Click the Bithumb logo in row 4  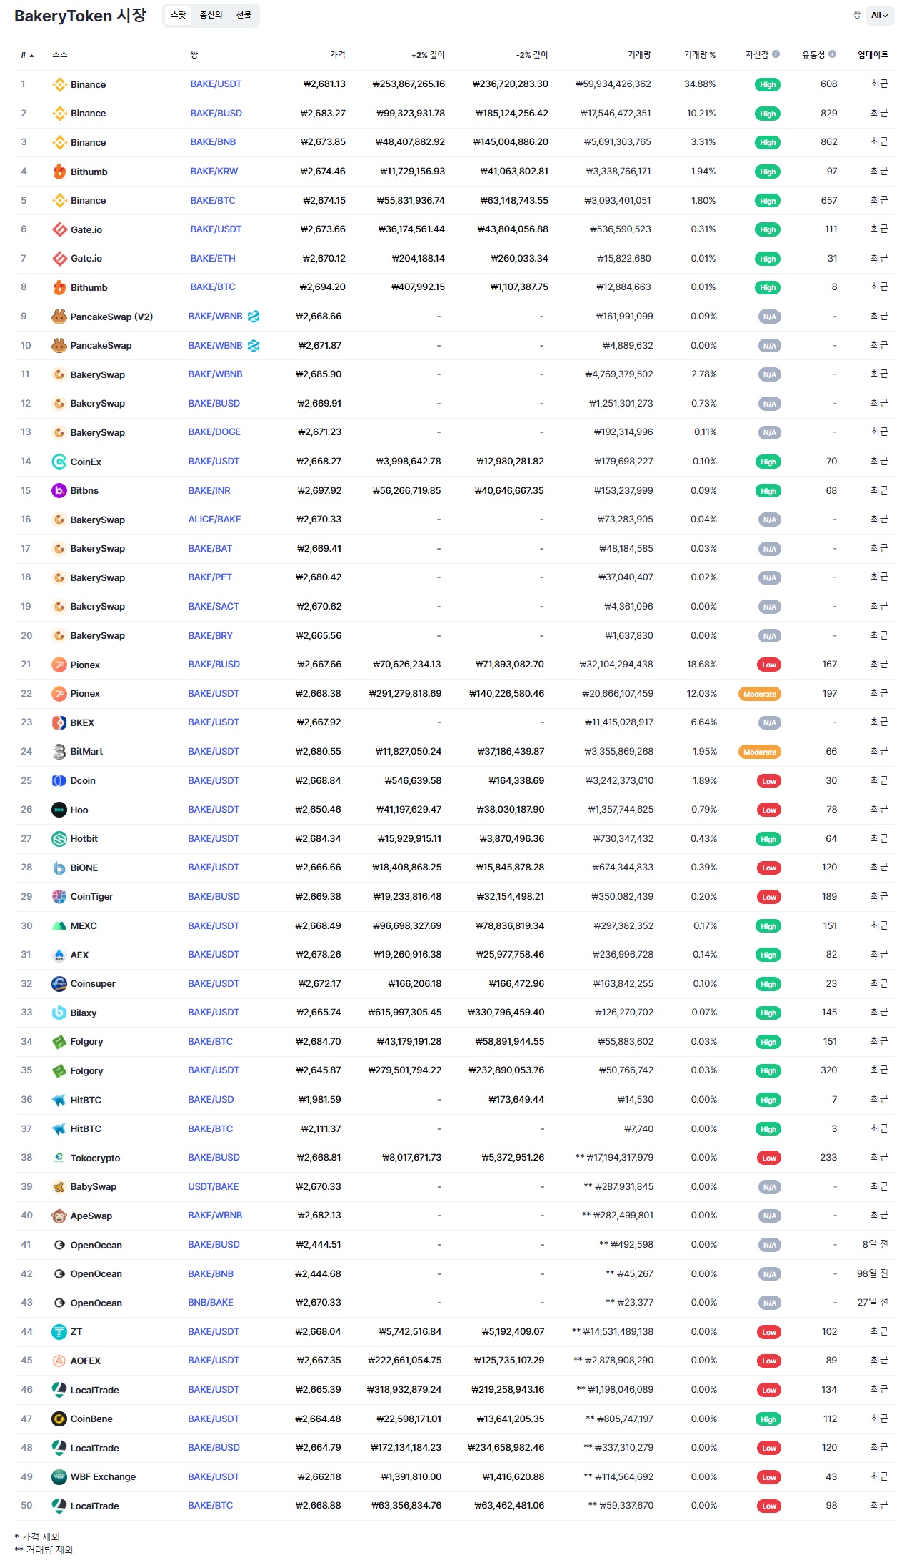tap(60, 172)
